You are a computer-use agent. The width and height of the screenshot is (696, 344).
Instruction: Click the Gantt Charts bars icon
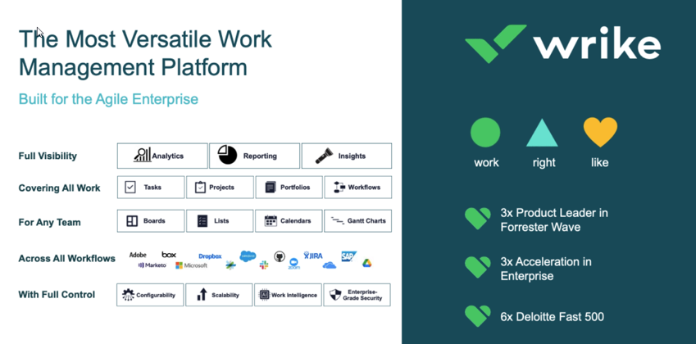pyautogui.click(x=338, y=220)
